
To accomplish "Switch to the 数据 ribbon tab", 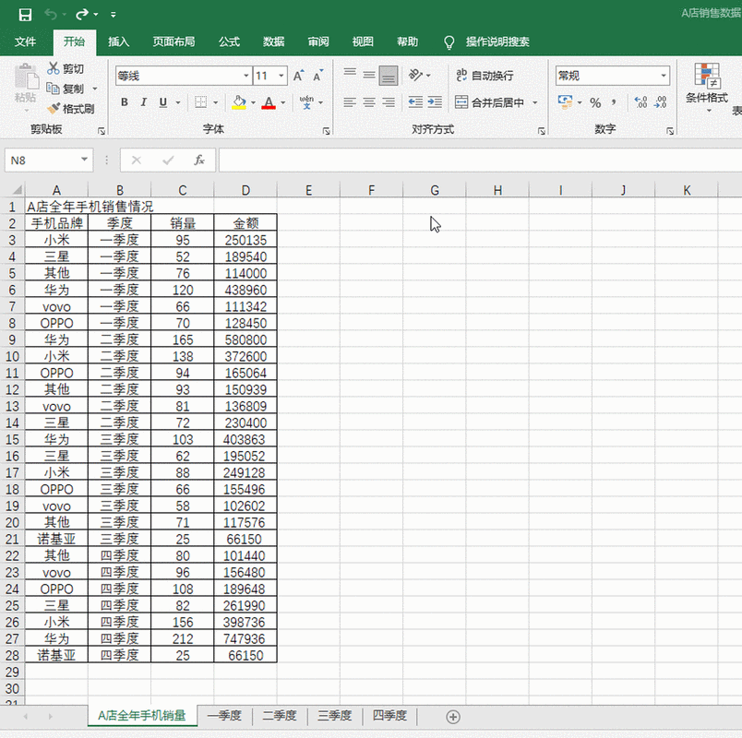I will 272,42.
